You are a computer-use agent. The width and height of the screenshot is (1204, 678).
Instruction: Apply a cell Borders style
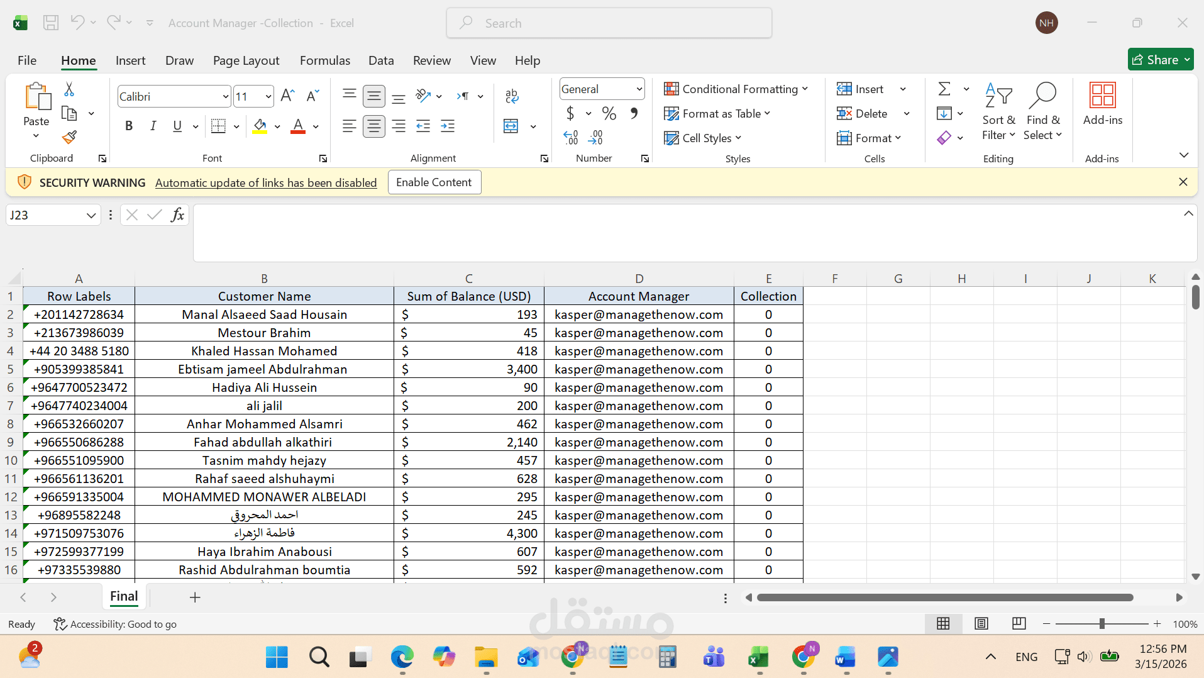[218, 126]
